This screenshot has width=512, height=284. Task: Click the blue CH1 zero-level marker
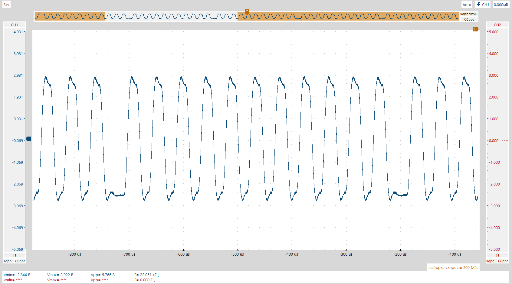29,139
